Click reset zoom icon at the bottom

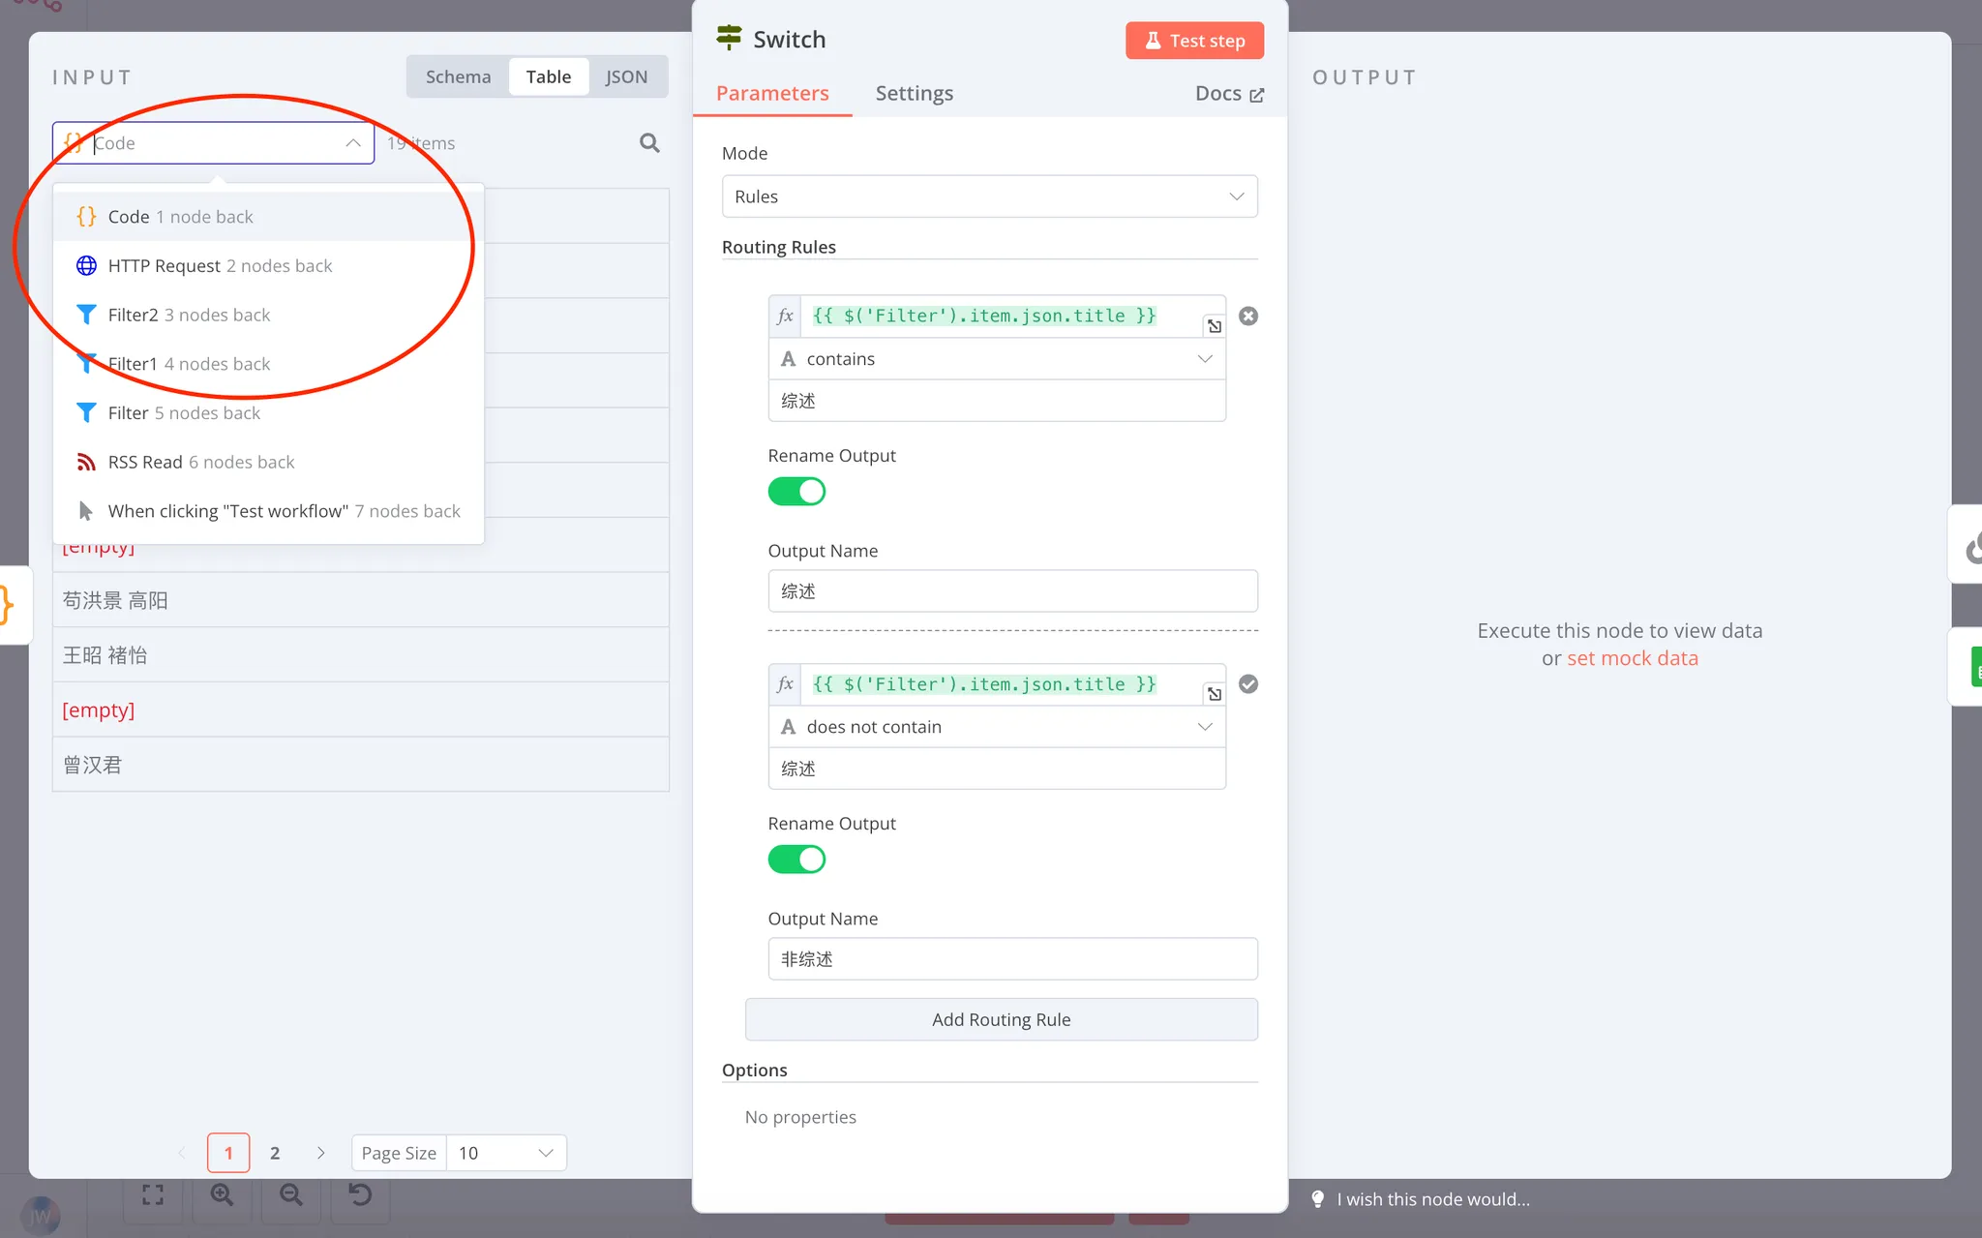tap(360, 1195)
